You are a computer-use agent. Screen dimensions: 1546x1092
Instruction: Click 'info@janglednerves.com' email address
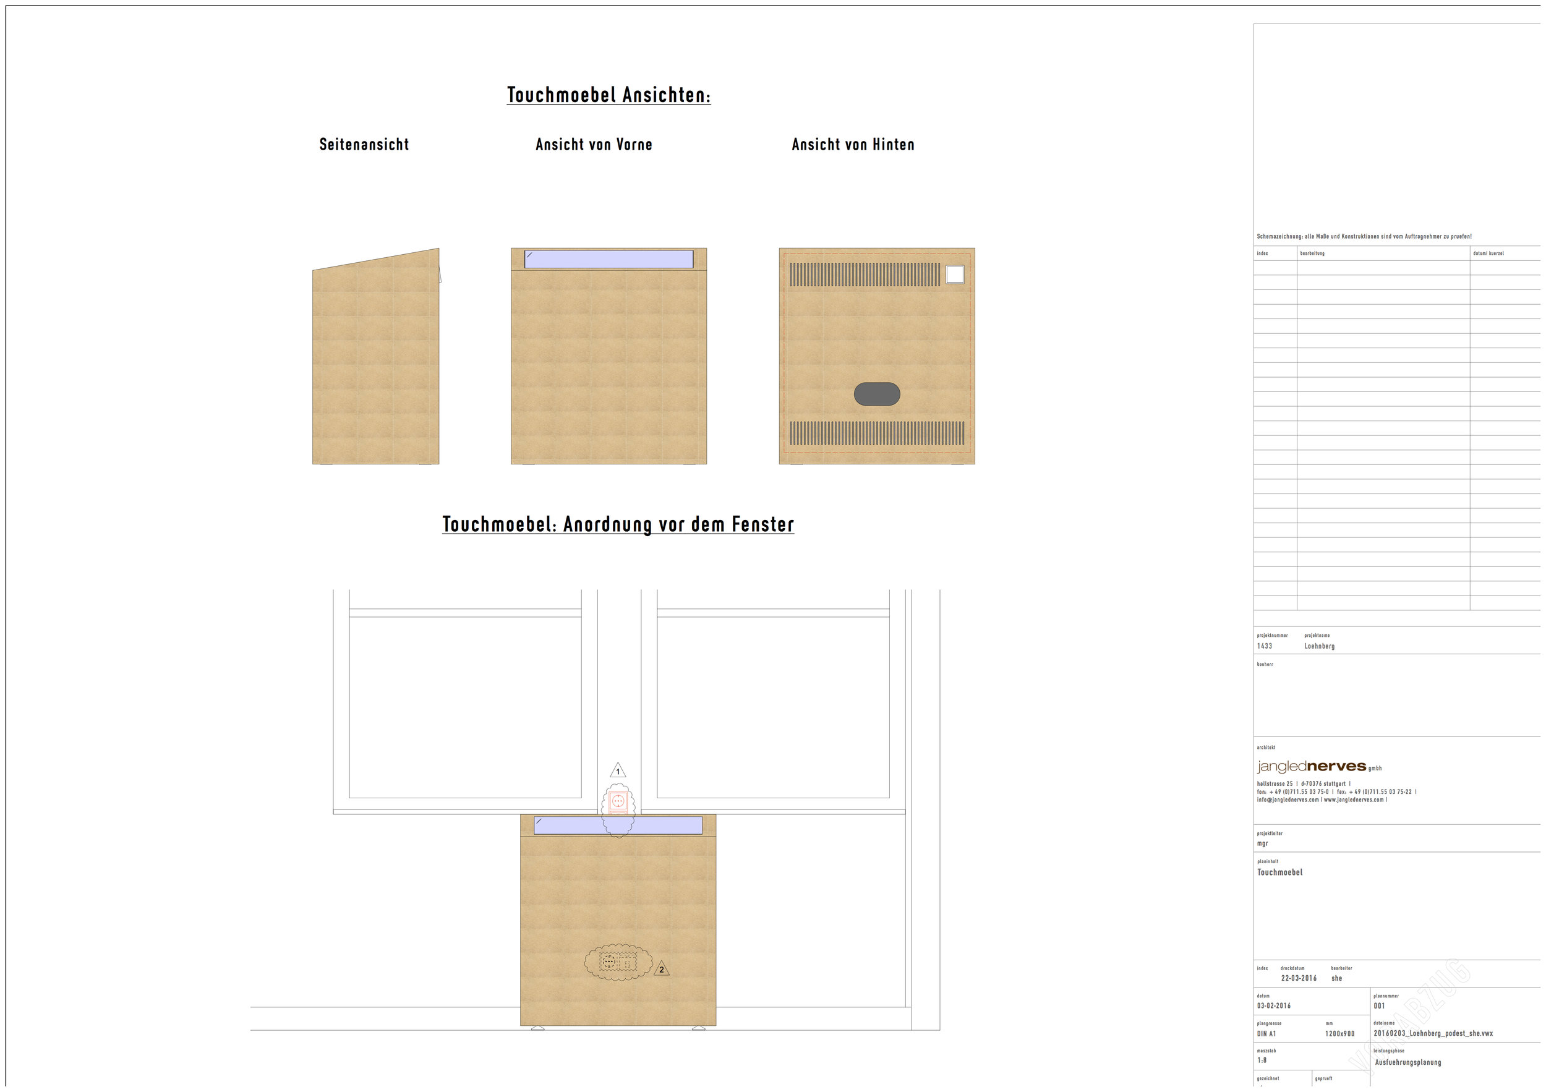1288,799
